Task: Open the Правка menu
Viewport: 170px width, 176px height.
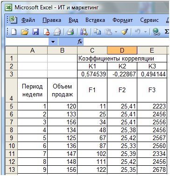Action: (x=52, y=20)
